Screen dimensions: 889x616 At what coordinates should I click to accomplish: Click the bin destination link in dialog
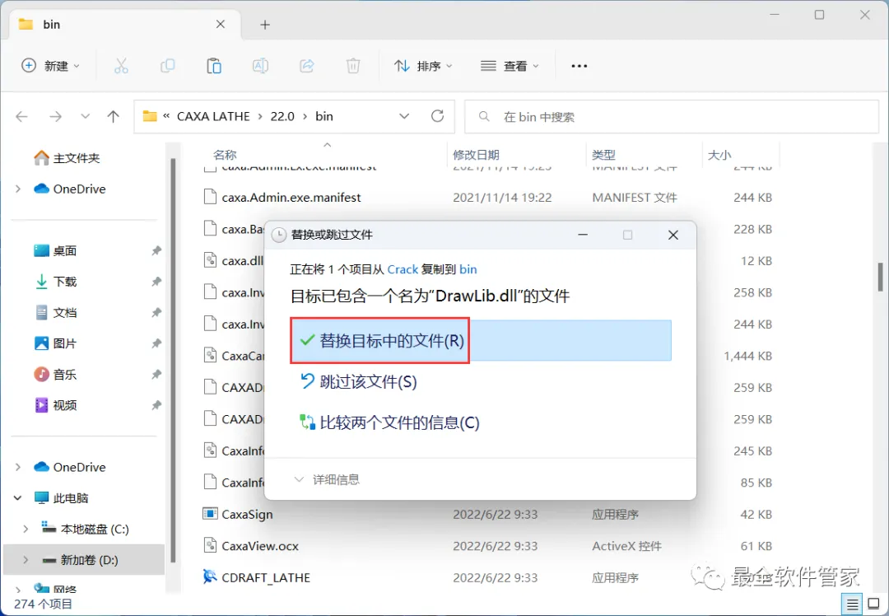[x=468, y=269]
